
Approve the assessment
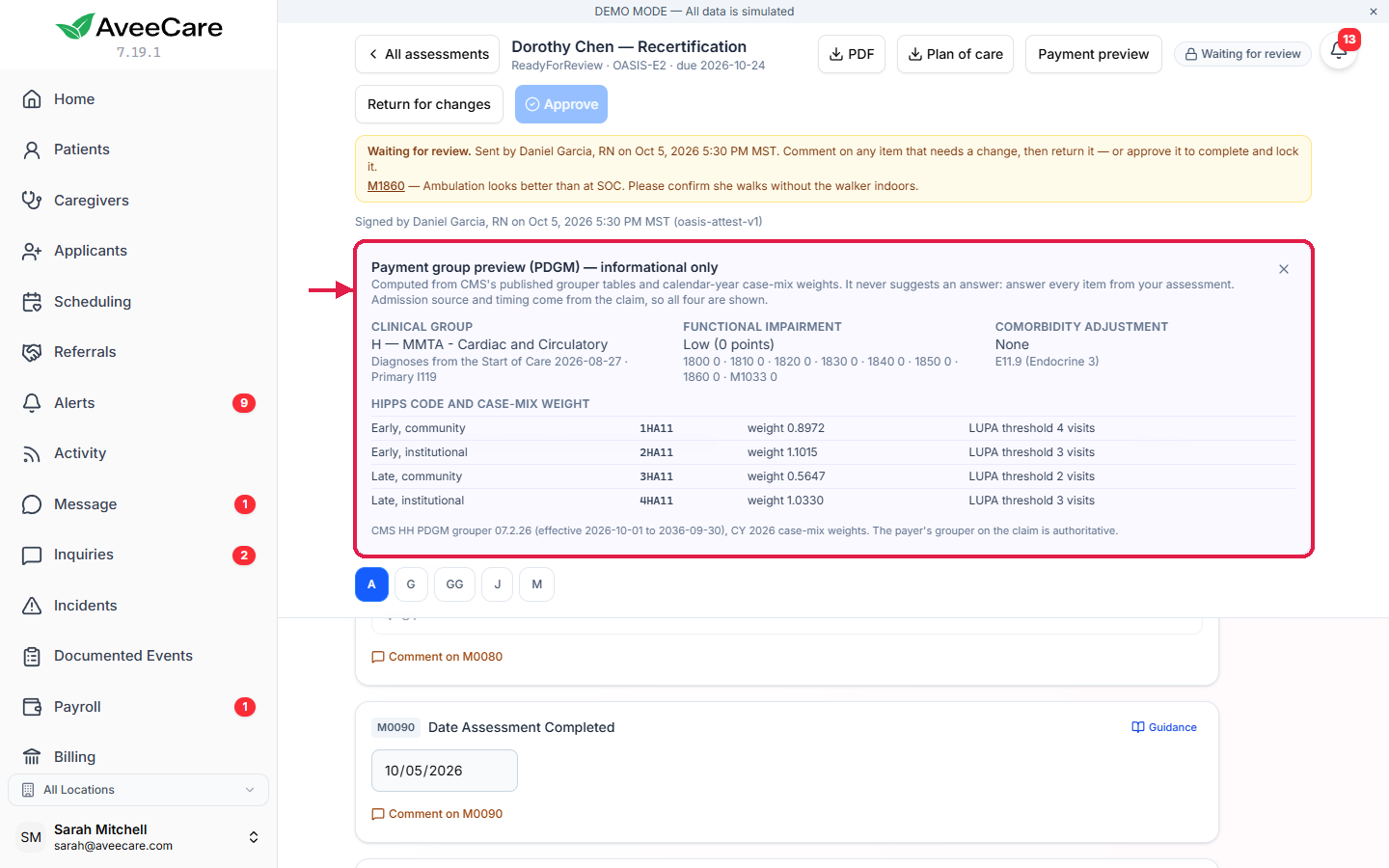click(x=561, y=104)
